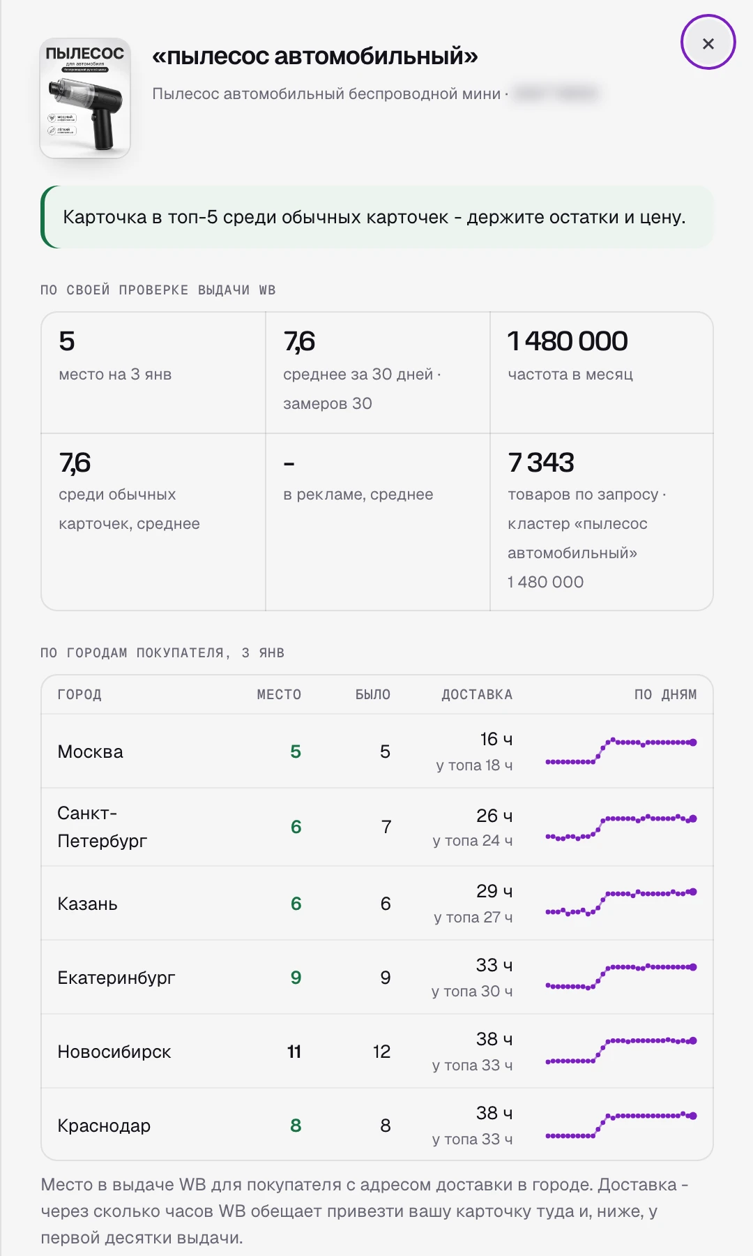The width and height of the screenshot is (753, 1256).
Task: Click the Новосибирск daily sparkline chart
Action: (621, 1052)
